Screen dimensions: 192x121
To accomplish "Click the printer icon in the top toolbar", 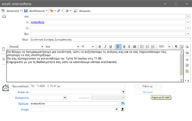I will pyautogui.click(x=67, y=11).
